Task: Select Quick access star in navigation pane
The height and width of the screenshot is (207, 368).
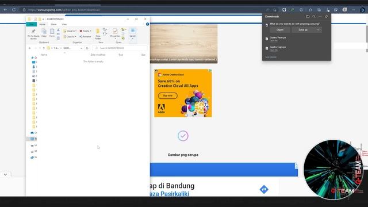Action: [x=33, y=57]
